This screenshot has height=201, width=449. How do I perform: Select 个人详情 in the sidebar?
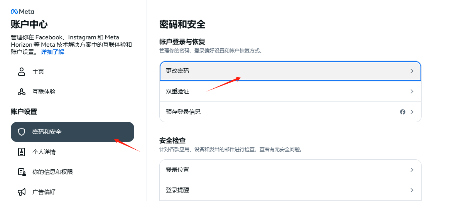click(44, 152)
